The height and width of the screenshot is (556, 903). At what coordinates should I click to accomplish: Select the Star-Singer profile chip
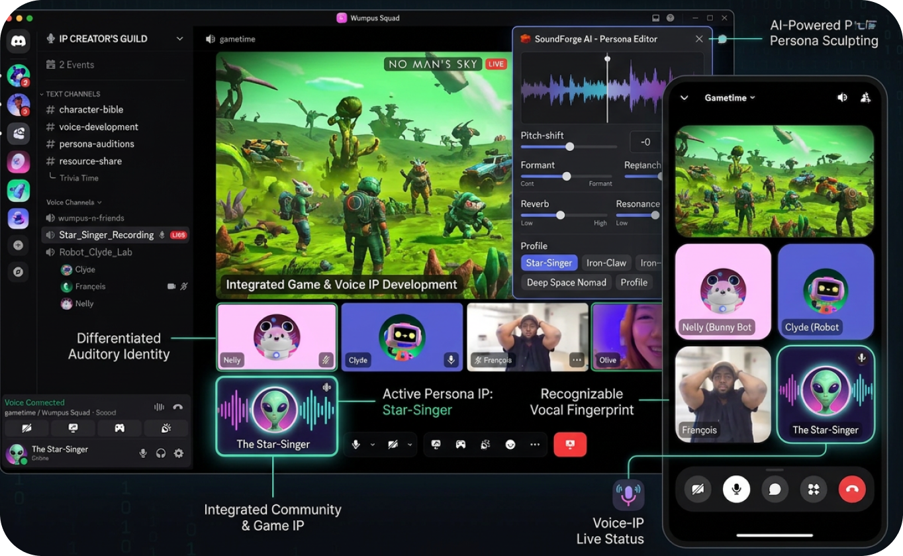[549, 263]
